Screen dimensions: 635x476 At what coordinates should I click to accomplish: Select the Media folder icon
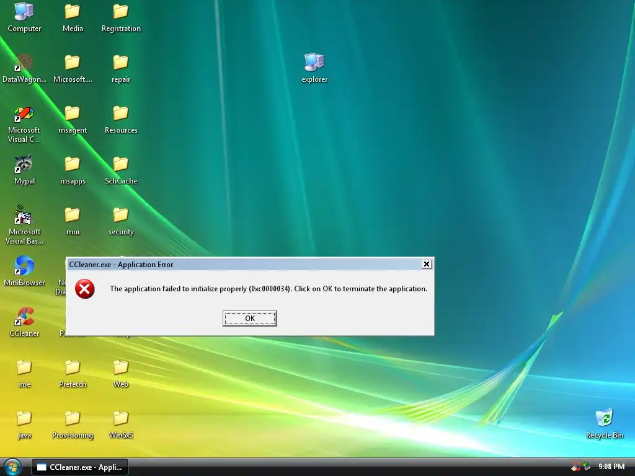point(73,17)
